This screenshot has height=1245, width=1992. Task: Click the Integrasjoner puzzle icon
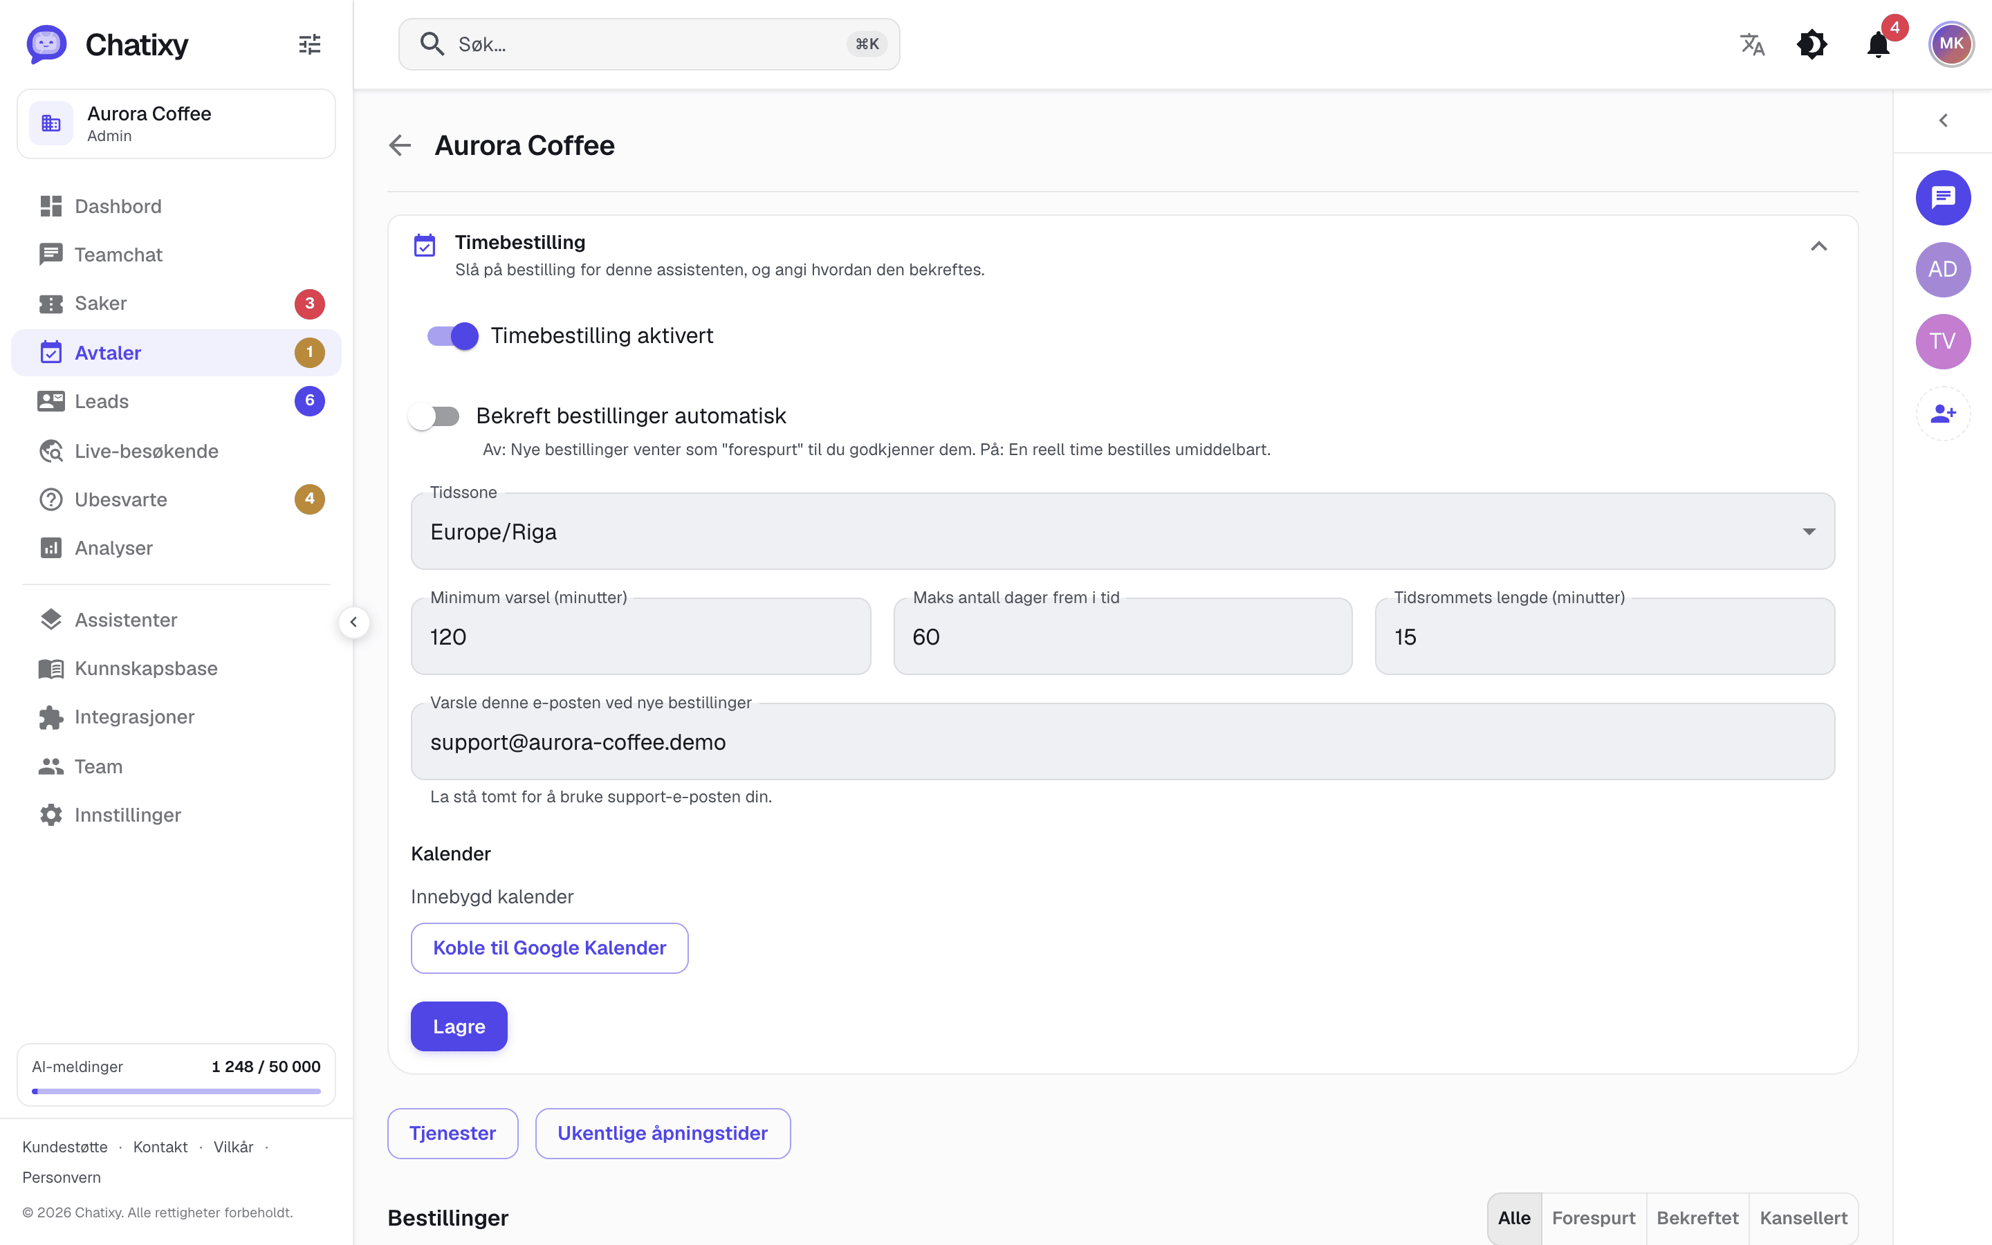(51, 717)
